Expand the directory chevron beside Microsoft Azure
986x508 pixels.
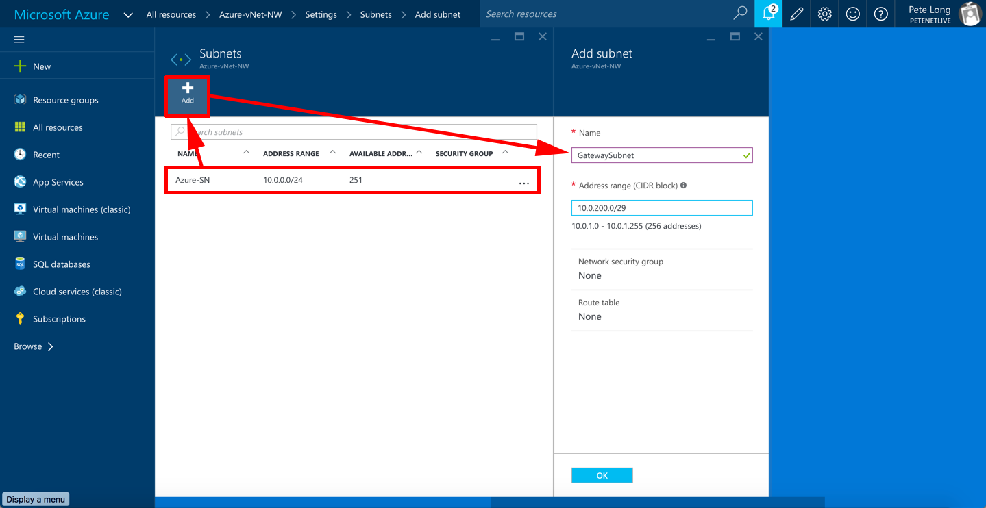[127, 14]
